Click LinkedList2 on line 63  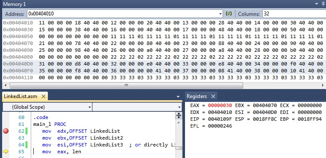coord(107,138)
